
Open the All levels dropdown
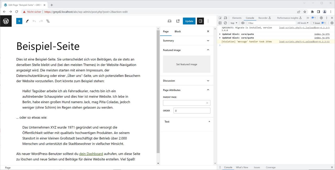(x=303, y=23)
